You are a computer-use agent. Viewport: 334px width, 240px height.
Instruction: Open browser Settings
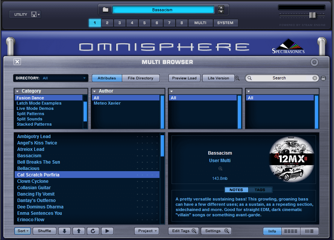tap(216, 231)
